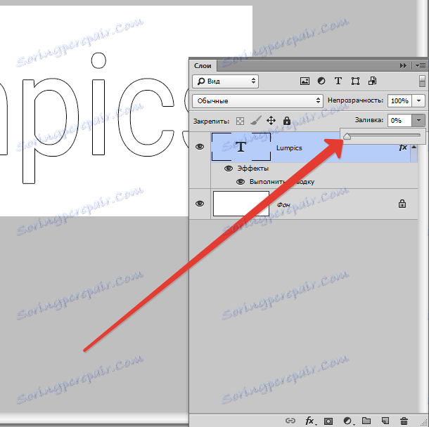Hide the Выполнить обводку stroke effect

(241, 182)
